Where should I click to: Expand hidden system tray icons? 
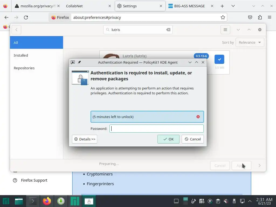pos(250,201)
